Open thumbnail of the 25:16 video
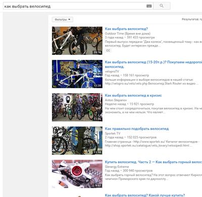The image size is (202, 197). [77, 41]
